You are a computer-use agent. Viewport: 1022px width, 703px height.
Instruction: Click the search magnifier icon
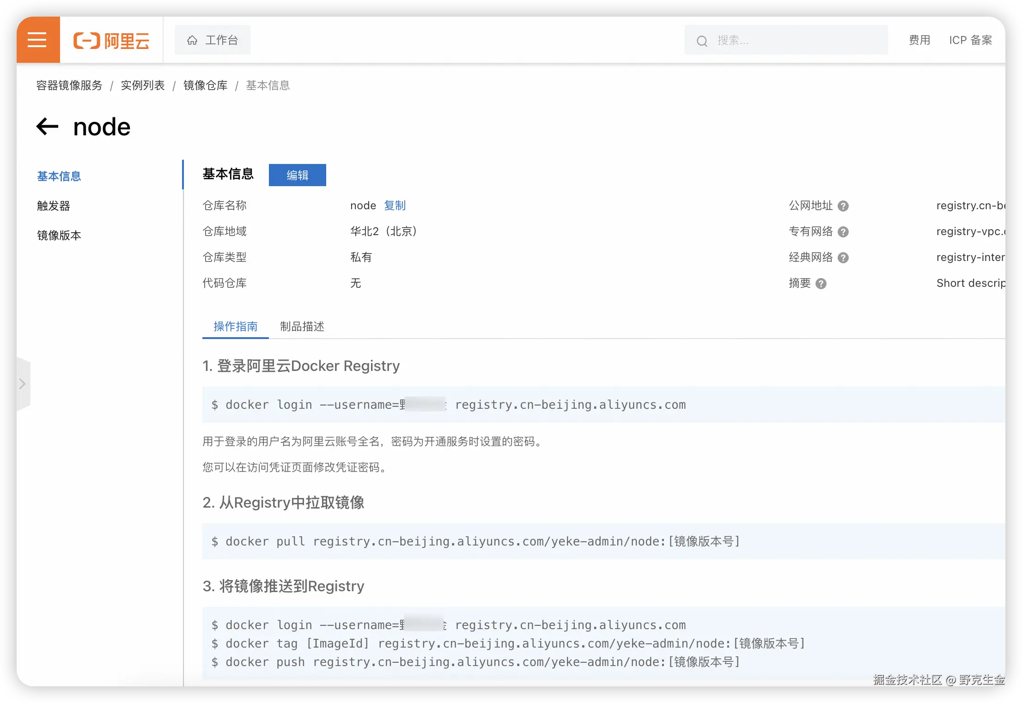coord(702,41)
